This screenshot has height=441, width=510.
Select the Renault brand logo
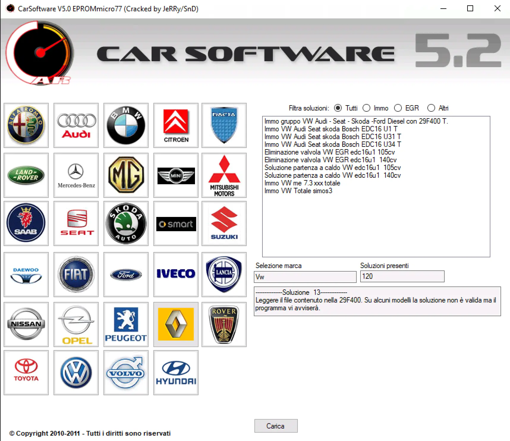[176, 324]
